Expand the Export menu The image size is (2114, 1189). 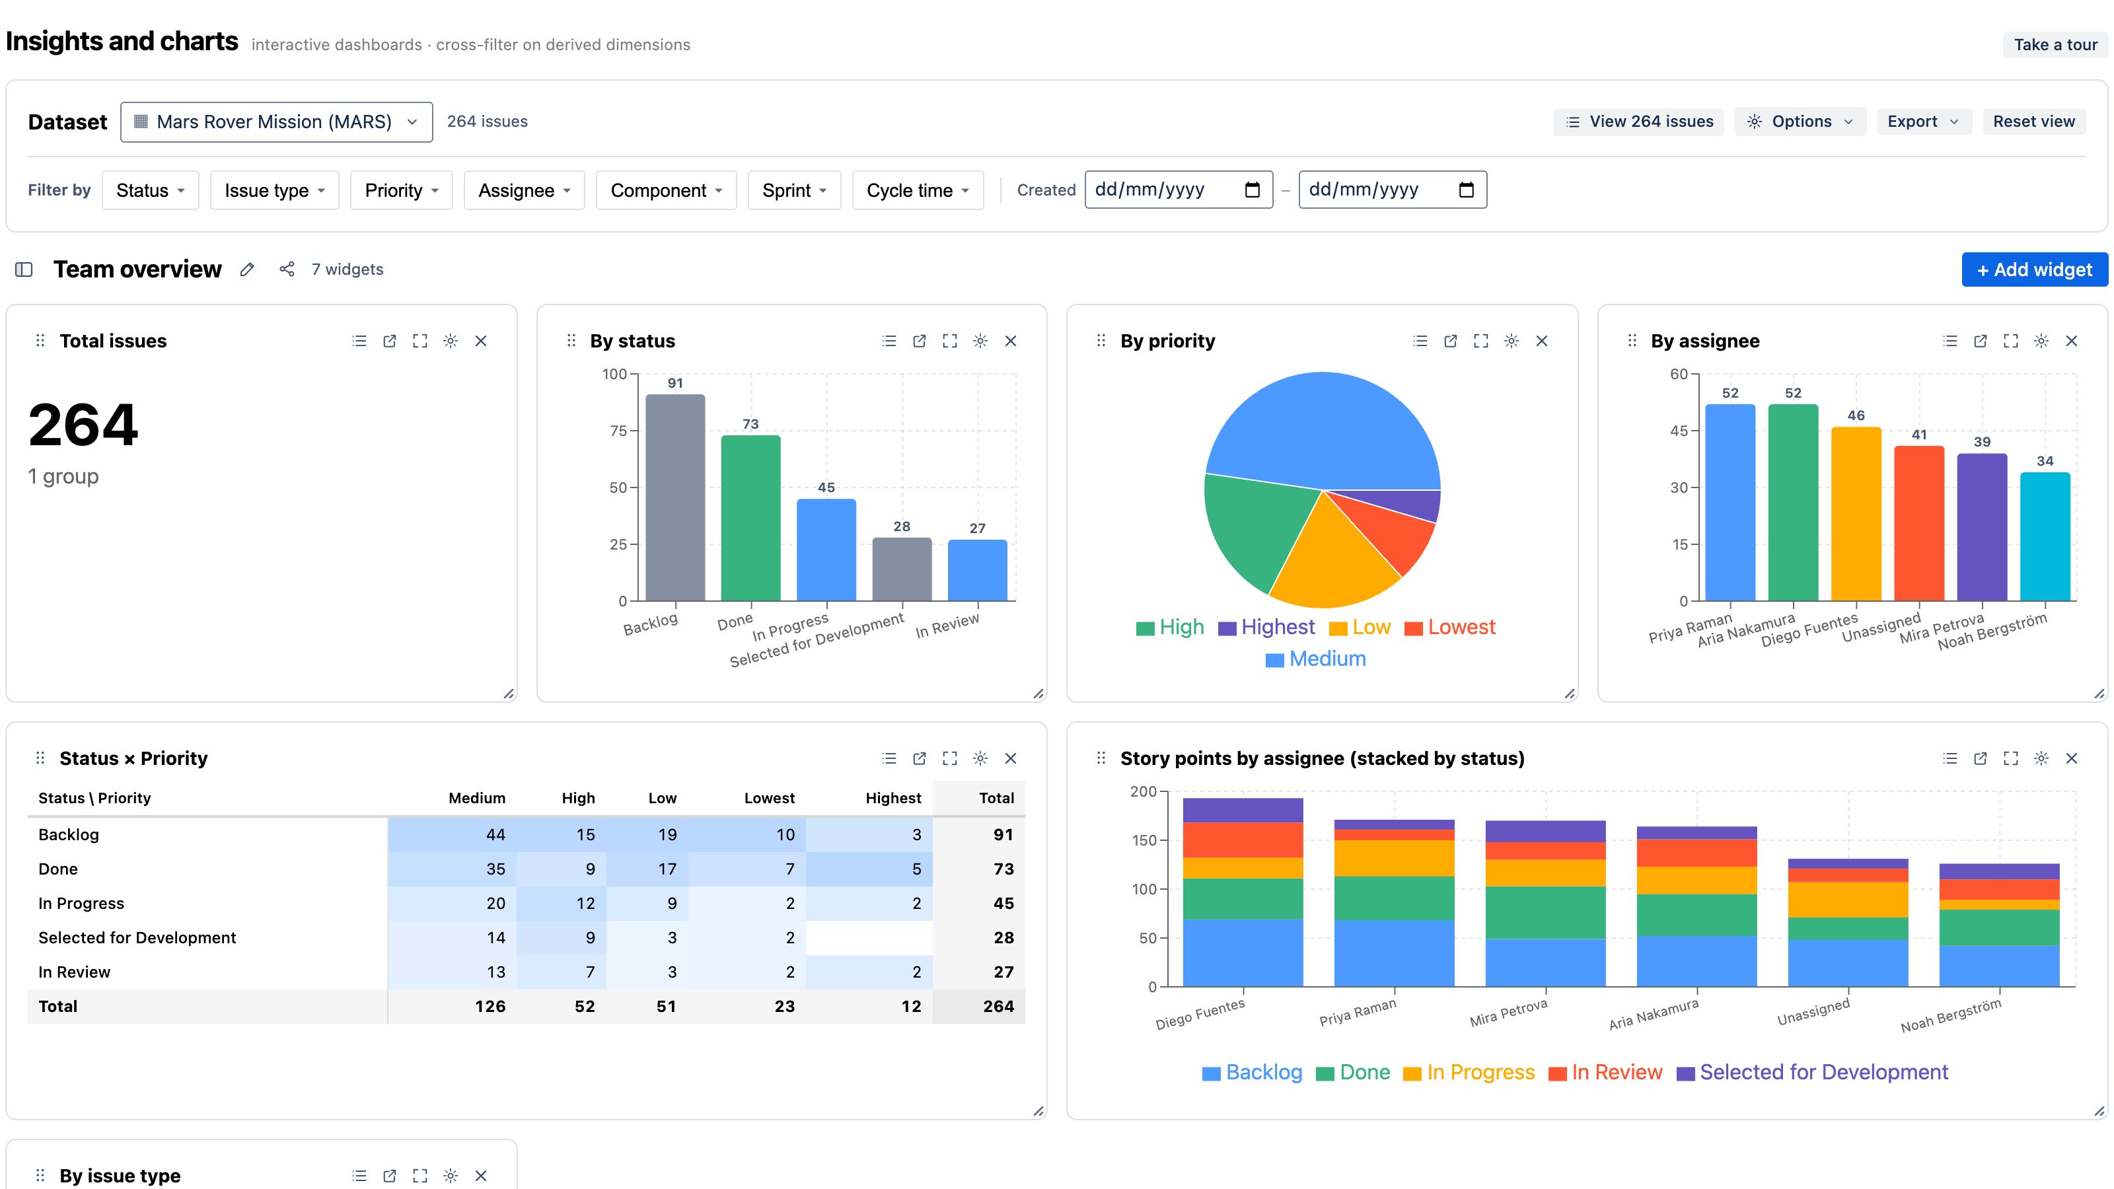[x=1924, y=122]
